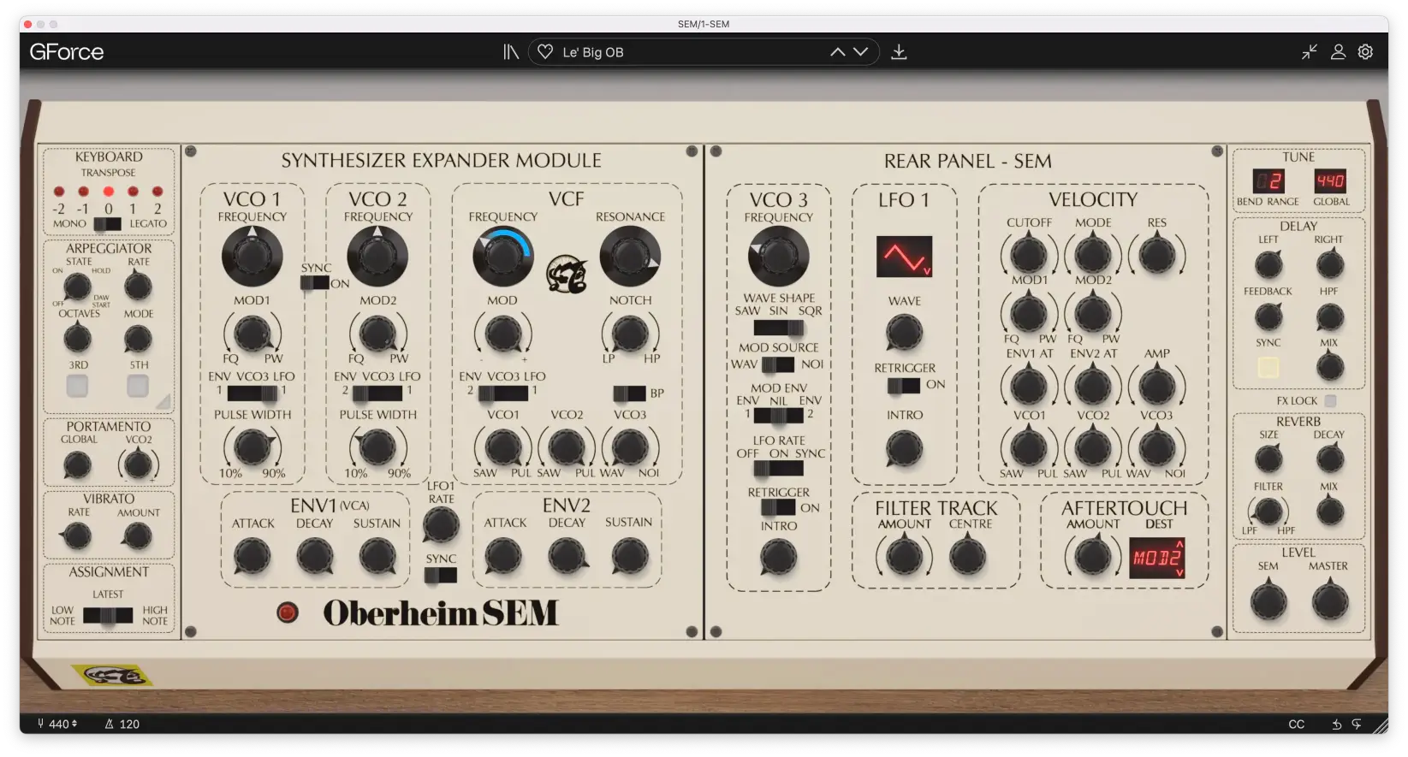Toggle the Arpeggiator 3rd button
The height and width of the screenshot is (757, 1408).
(78, 387)
